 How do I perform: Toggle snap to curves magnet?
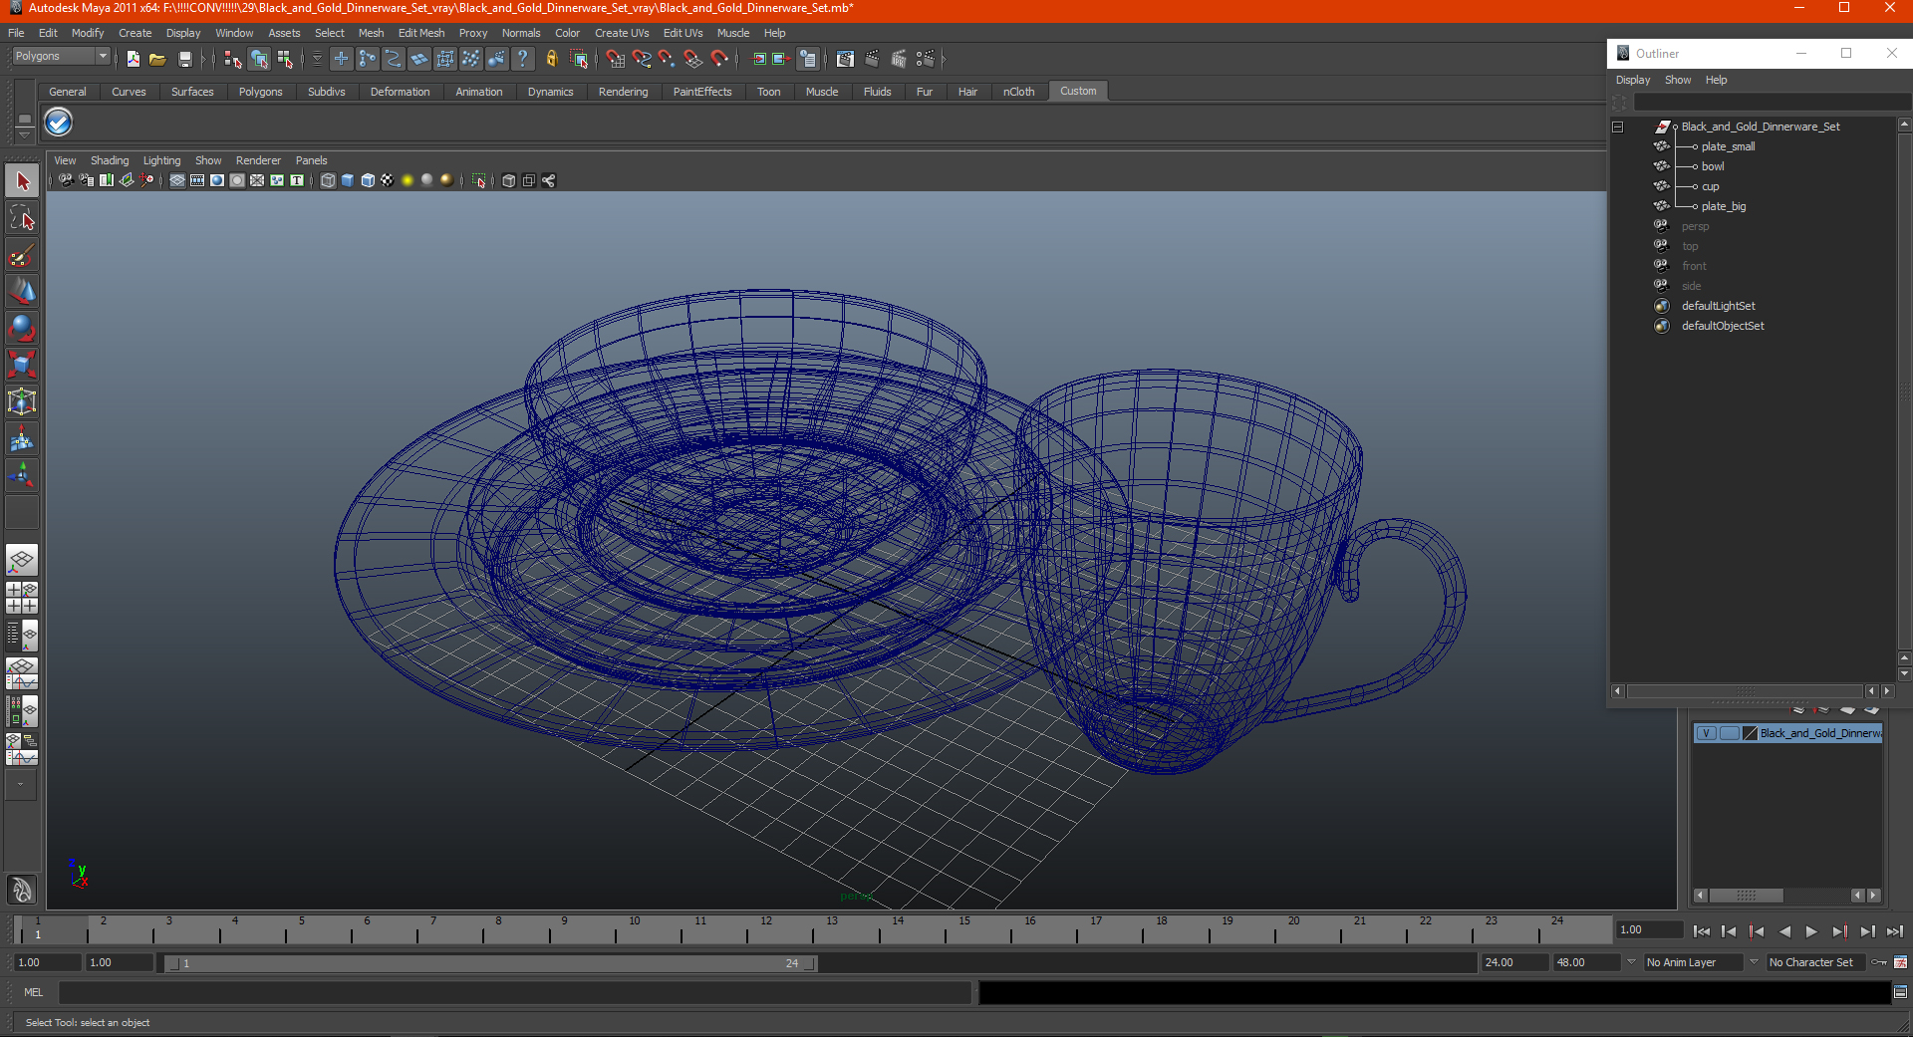(642, 59)
